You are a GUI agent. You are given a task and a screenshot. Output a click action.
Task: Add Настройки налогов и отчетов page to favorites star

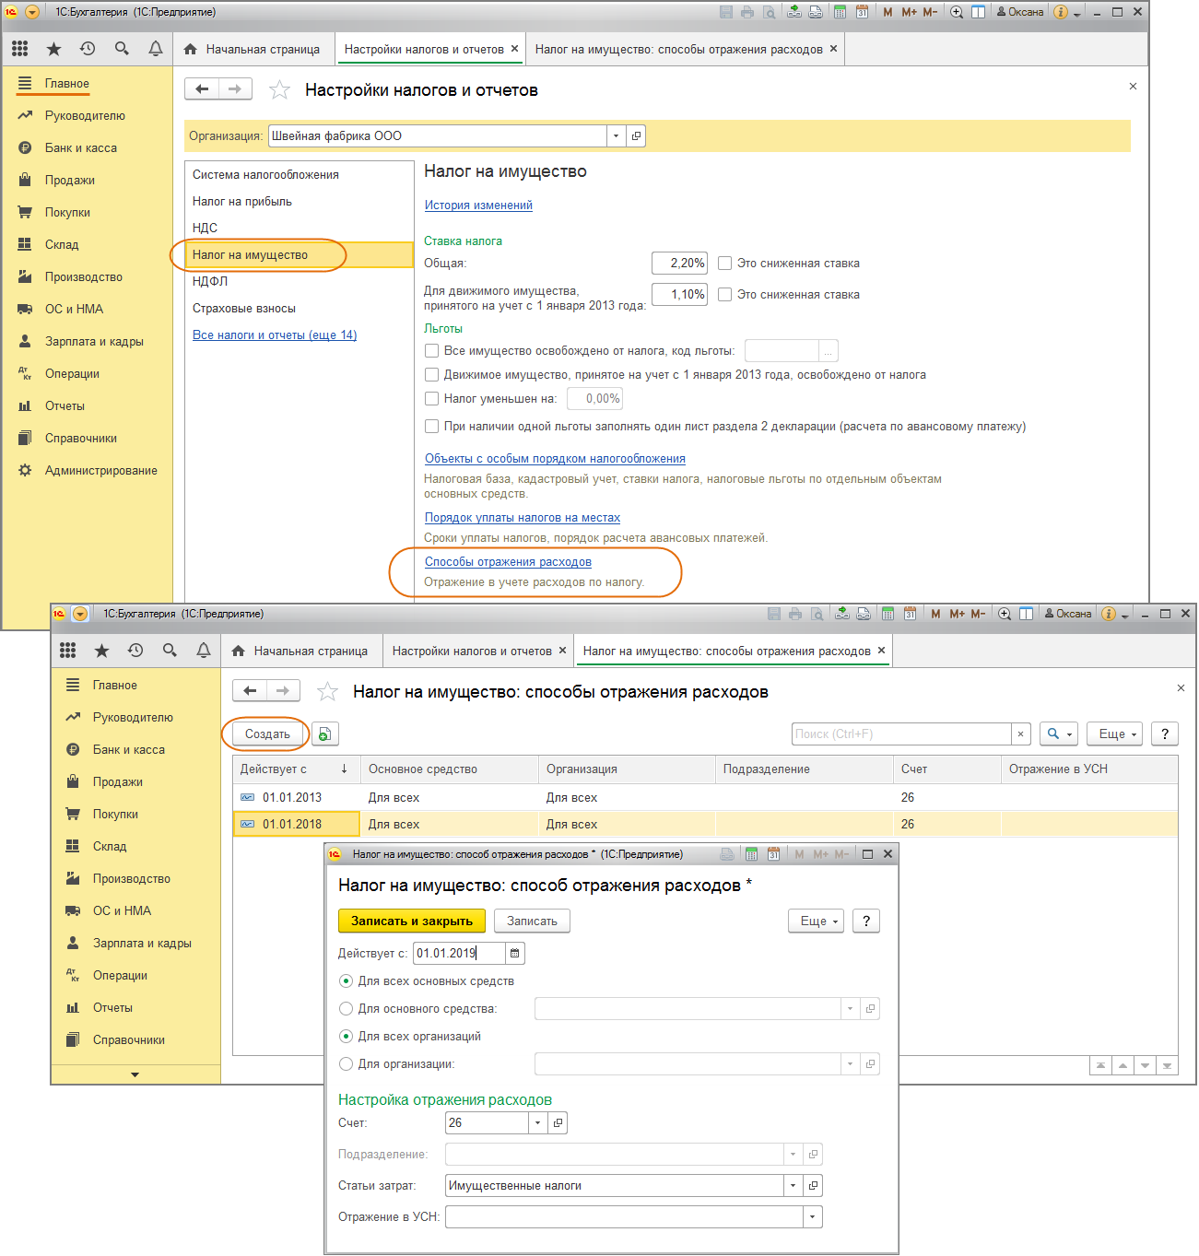pyautogui.click(x=279, y=90)
